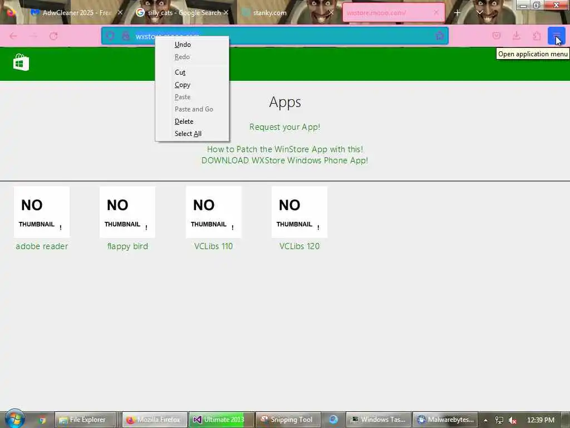The width and height of the screenshot is (570, 428).
Task: Open the flappy bird app link
Action: [x=127, y=246]
